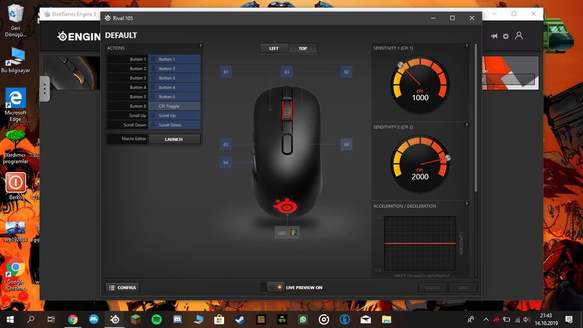Click the settings scrollbar on the right panel

click(x=475, y=118)
